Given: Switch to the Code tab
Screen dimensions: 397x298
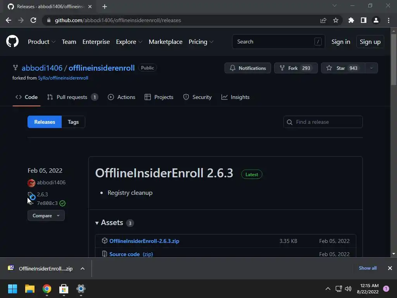Looking at the screenshot, I should 26,97.
